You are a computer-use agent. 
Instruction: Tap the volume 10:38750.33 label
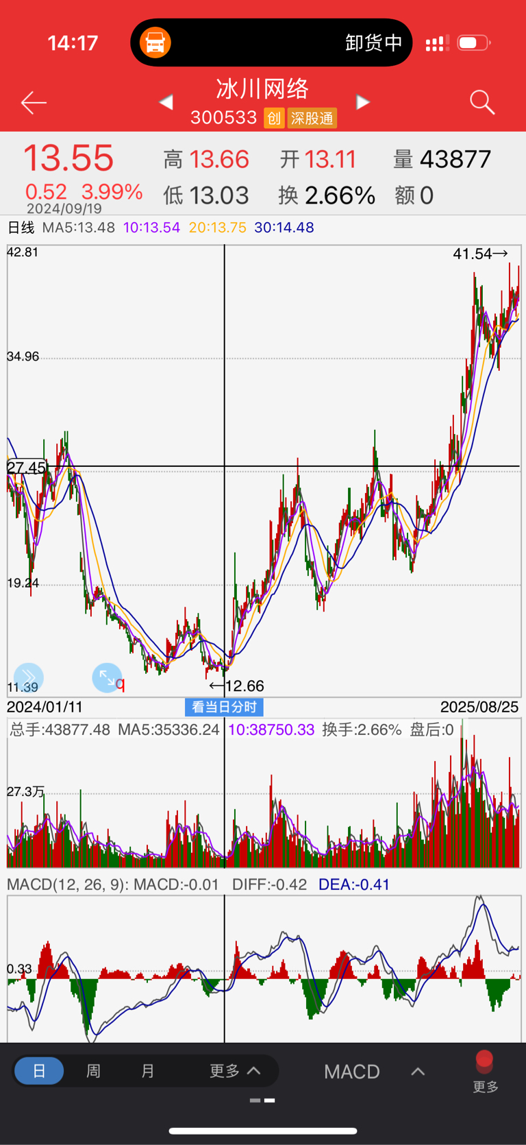coord(271,730)
